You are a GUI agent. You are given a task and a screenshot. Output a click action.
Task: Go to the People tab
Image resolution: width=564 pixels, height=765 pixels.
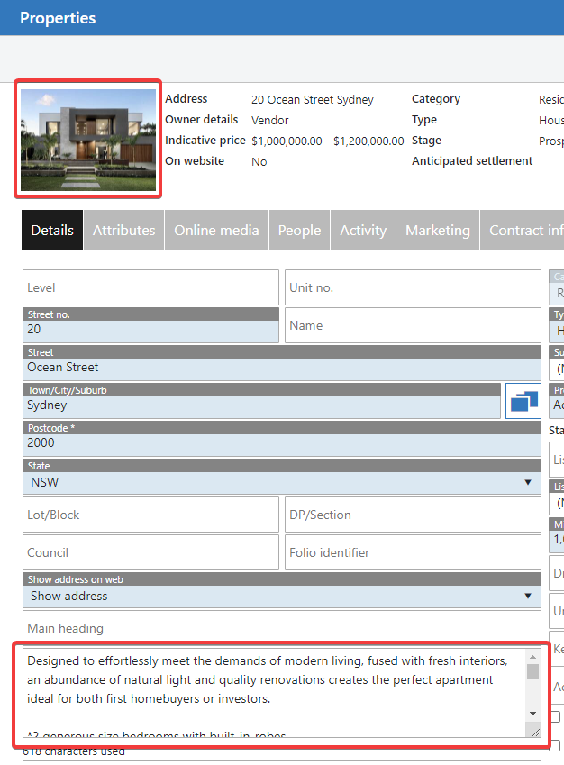click(299, 231)
